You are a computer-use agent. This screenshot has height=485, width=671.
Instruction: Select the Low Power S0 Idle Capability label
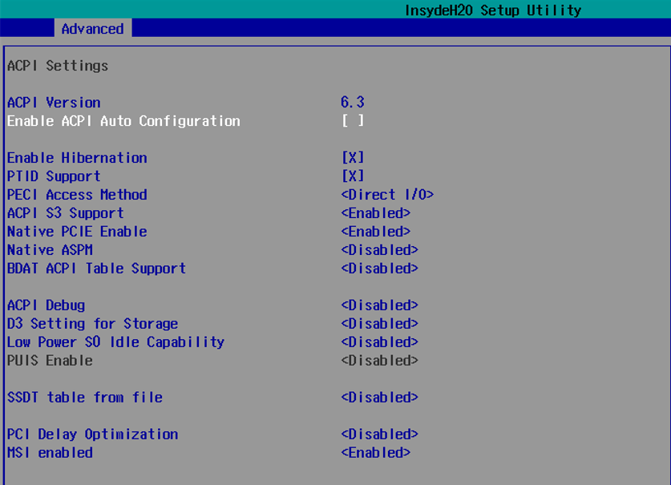coord(115,342)
